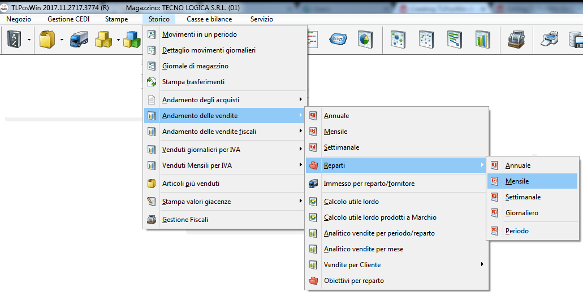Open dropdown arrow next to A-Z icon
The height and width of the screenshot is (292, 583).
28,40
